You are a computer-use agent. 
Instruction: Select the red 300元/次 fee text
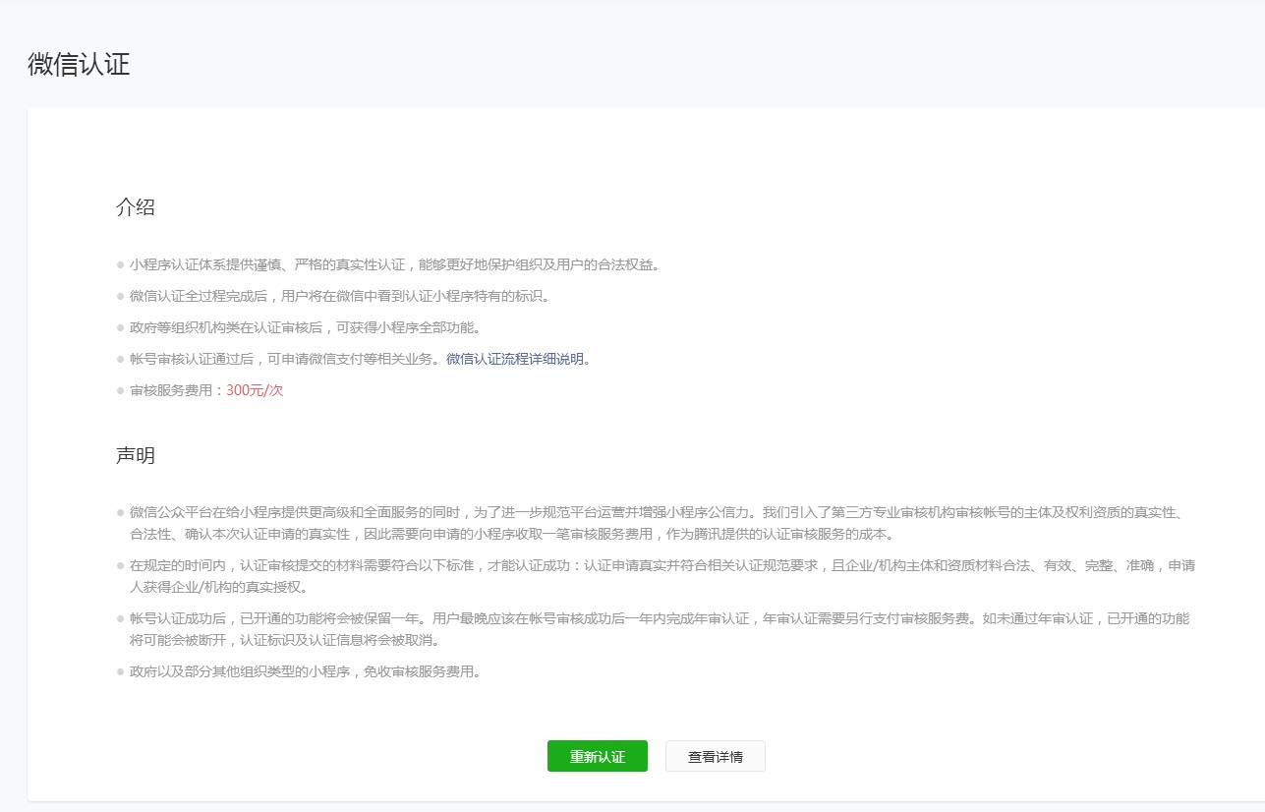(255, 390)
